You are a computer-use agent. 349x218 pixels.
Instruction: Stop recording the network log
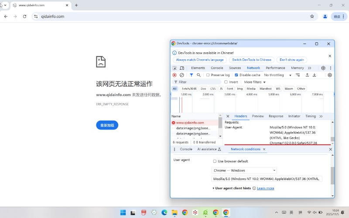tap(174, 75)
